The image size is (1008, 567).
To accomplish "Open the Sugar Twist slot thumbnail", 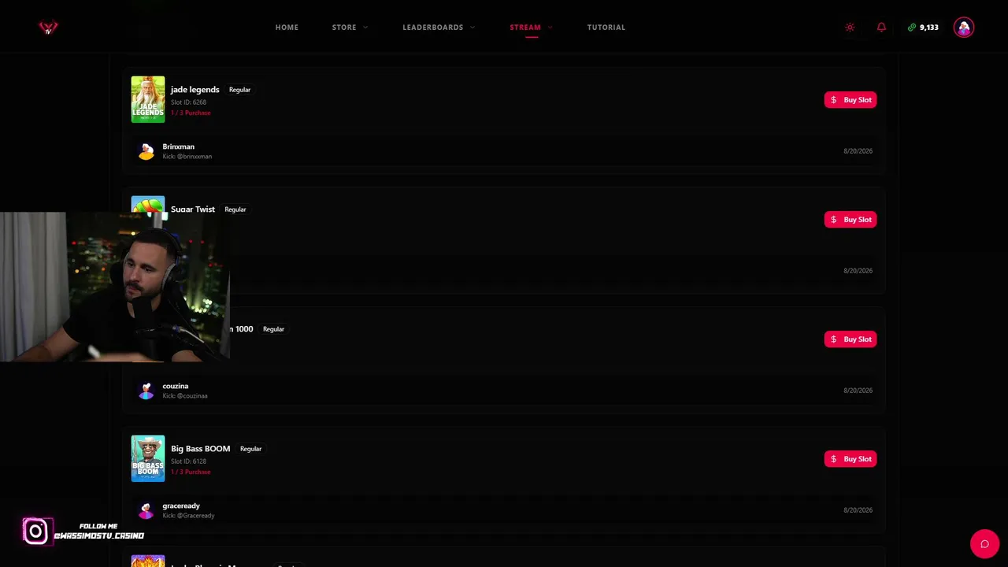I will click(148, 205).
